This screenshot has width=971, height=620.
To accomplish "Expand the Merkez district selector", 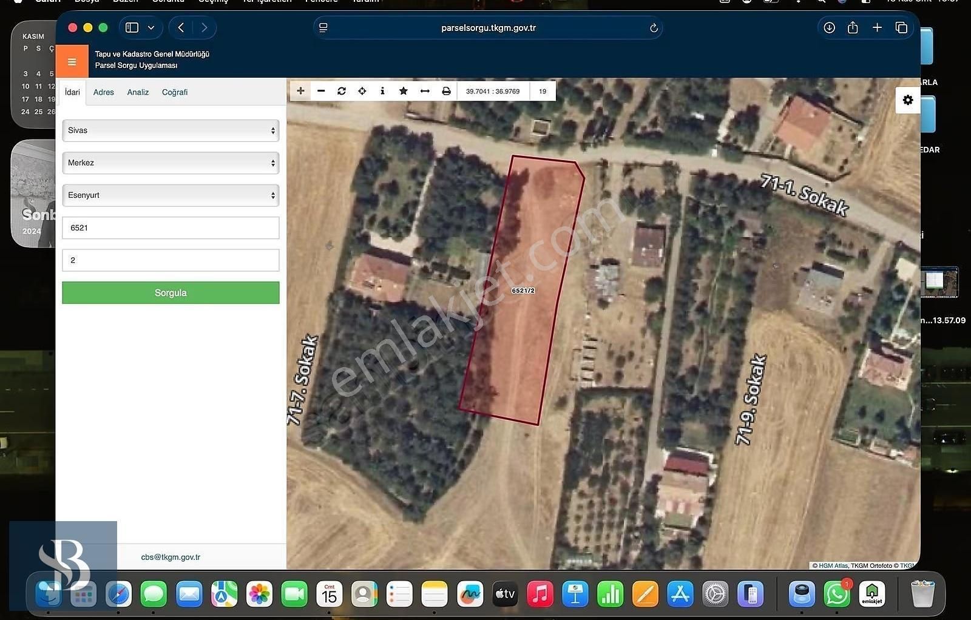I will pos(170,163).
